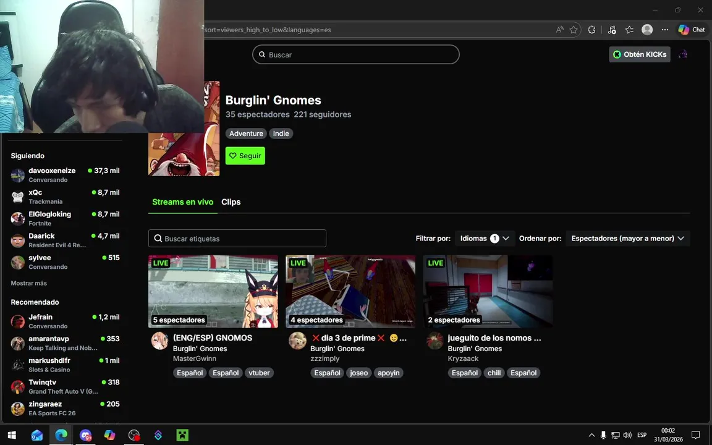The image size is (712, 445).
Task: Select the joseo tag
Action: point(358,373)
